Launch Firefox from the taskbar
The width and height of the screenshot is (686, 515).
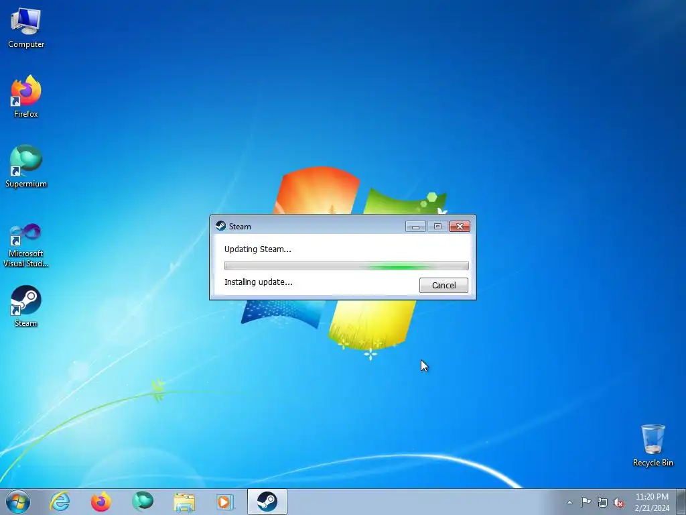(x=100, y=502)
